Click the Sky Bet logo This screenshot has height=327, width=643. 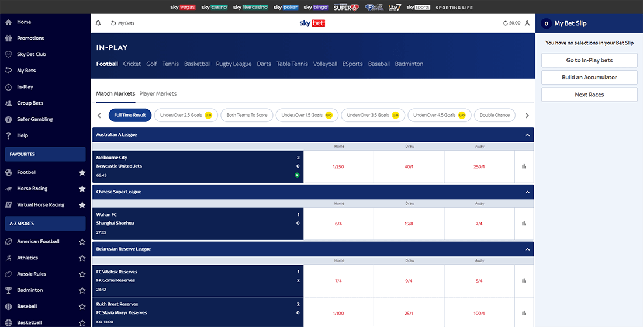point(313,23)
